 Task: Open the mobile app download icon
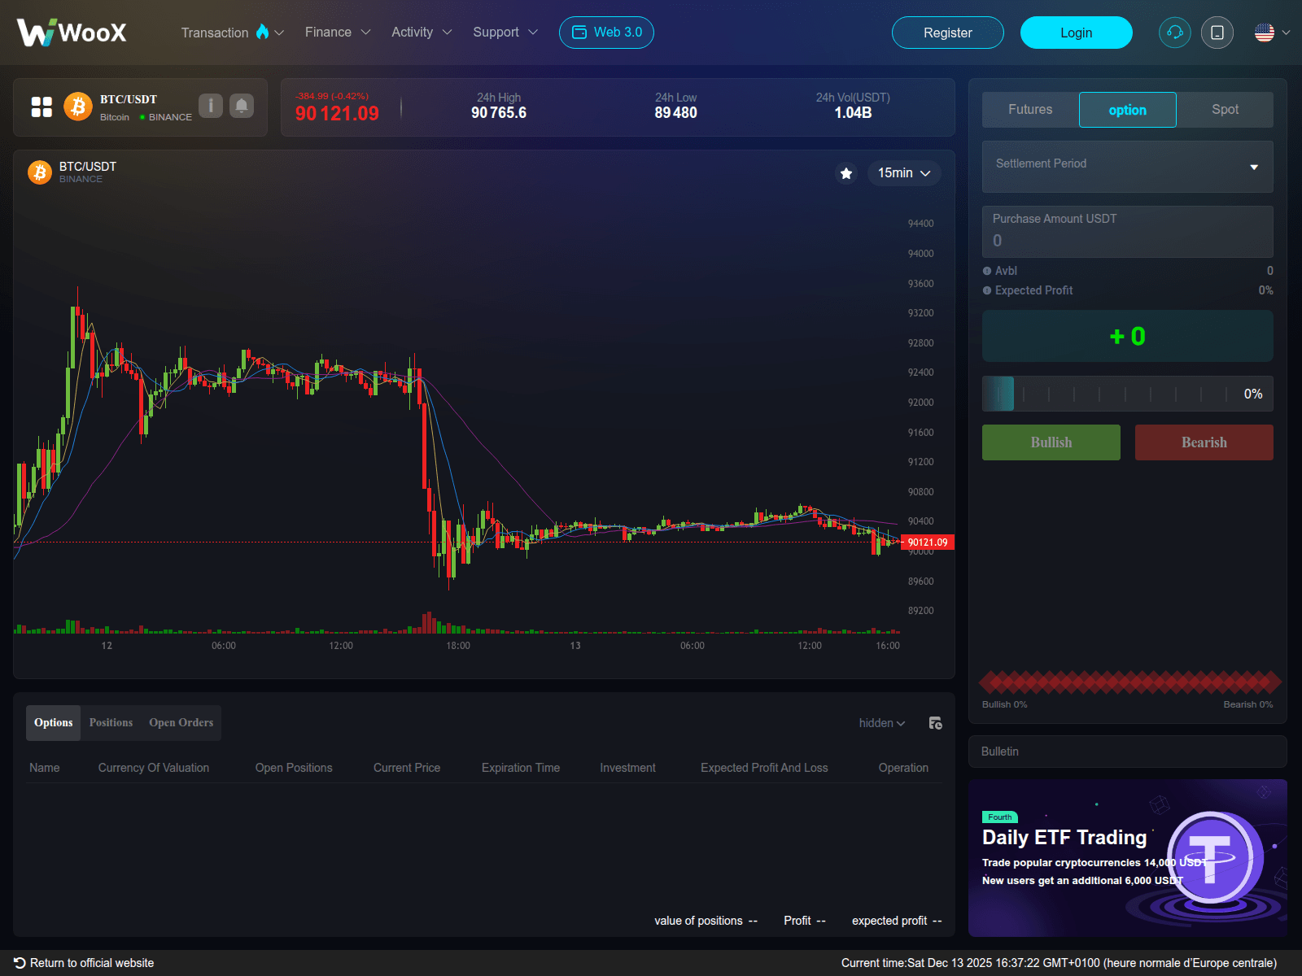1217,33
